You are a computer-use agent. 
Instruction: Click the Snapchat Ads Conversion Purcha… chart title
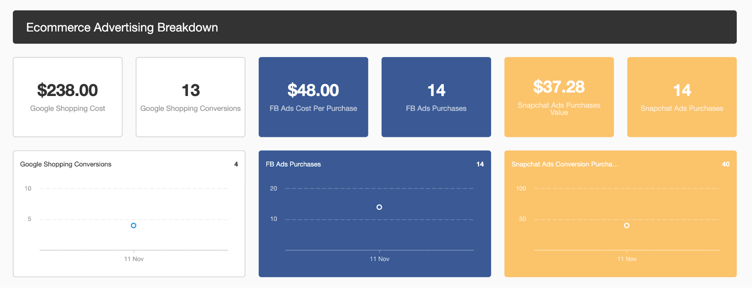coord(565,164)
